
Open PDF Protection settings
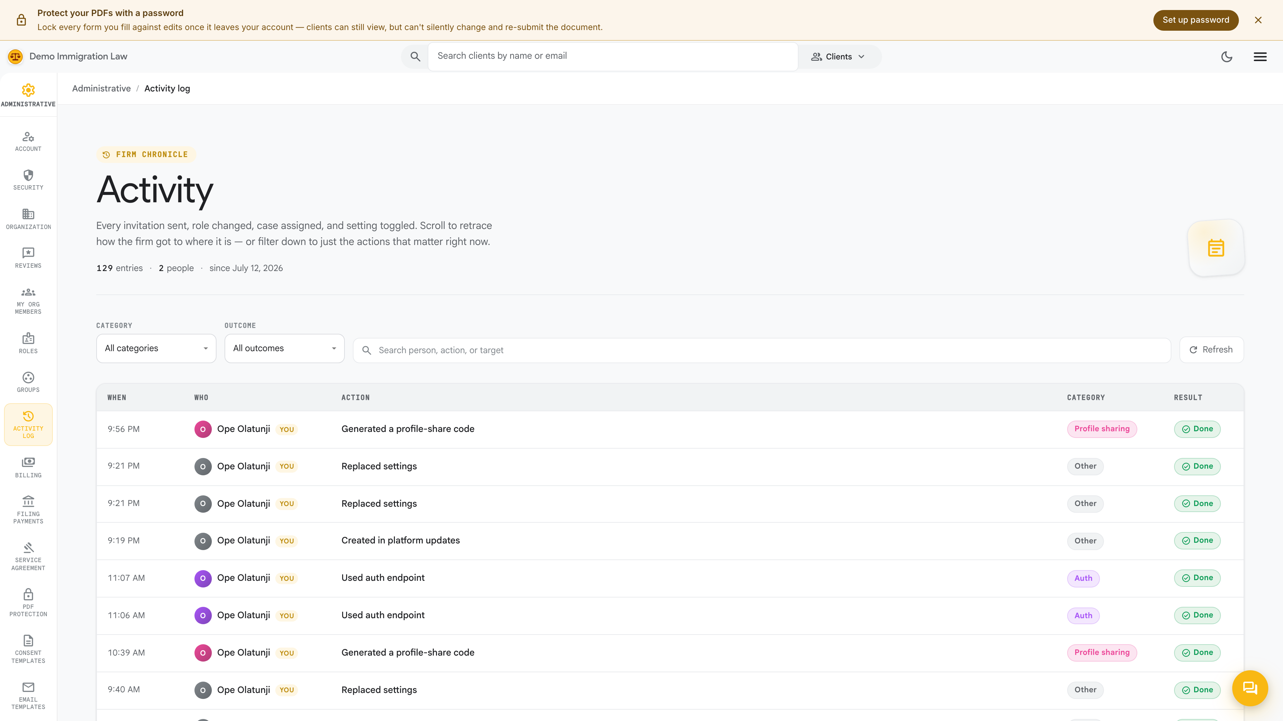28,603
